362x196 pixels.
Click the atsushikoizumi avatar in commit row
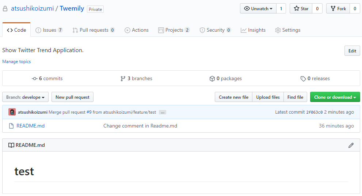tap(12, 112)
